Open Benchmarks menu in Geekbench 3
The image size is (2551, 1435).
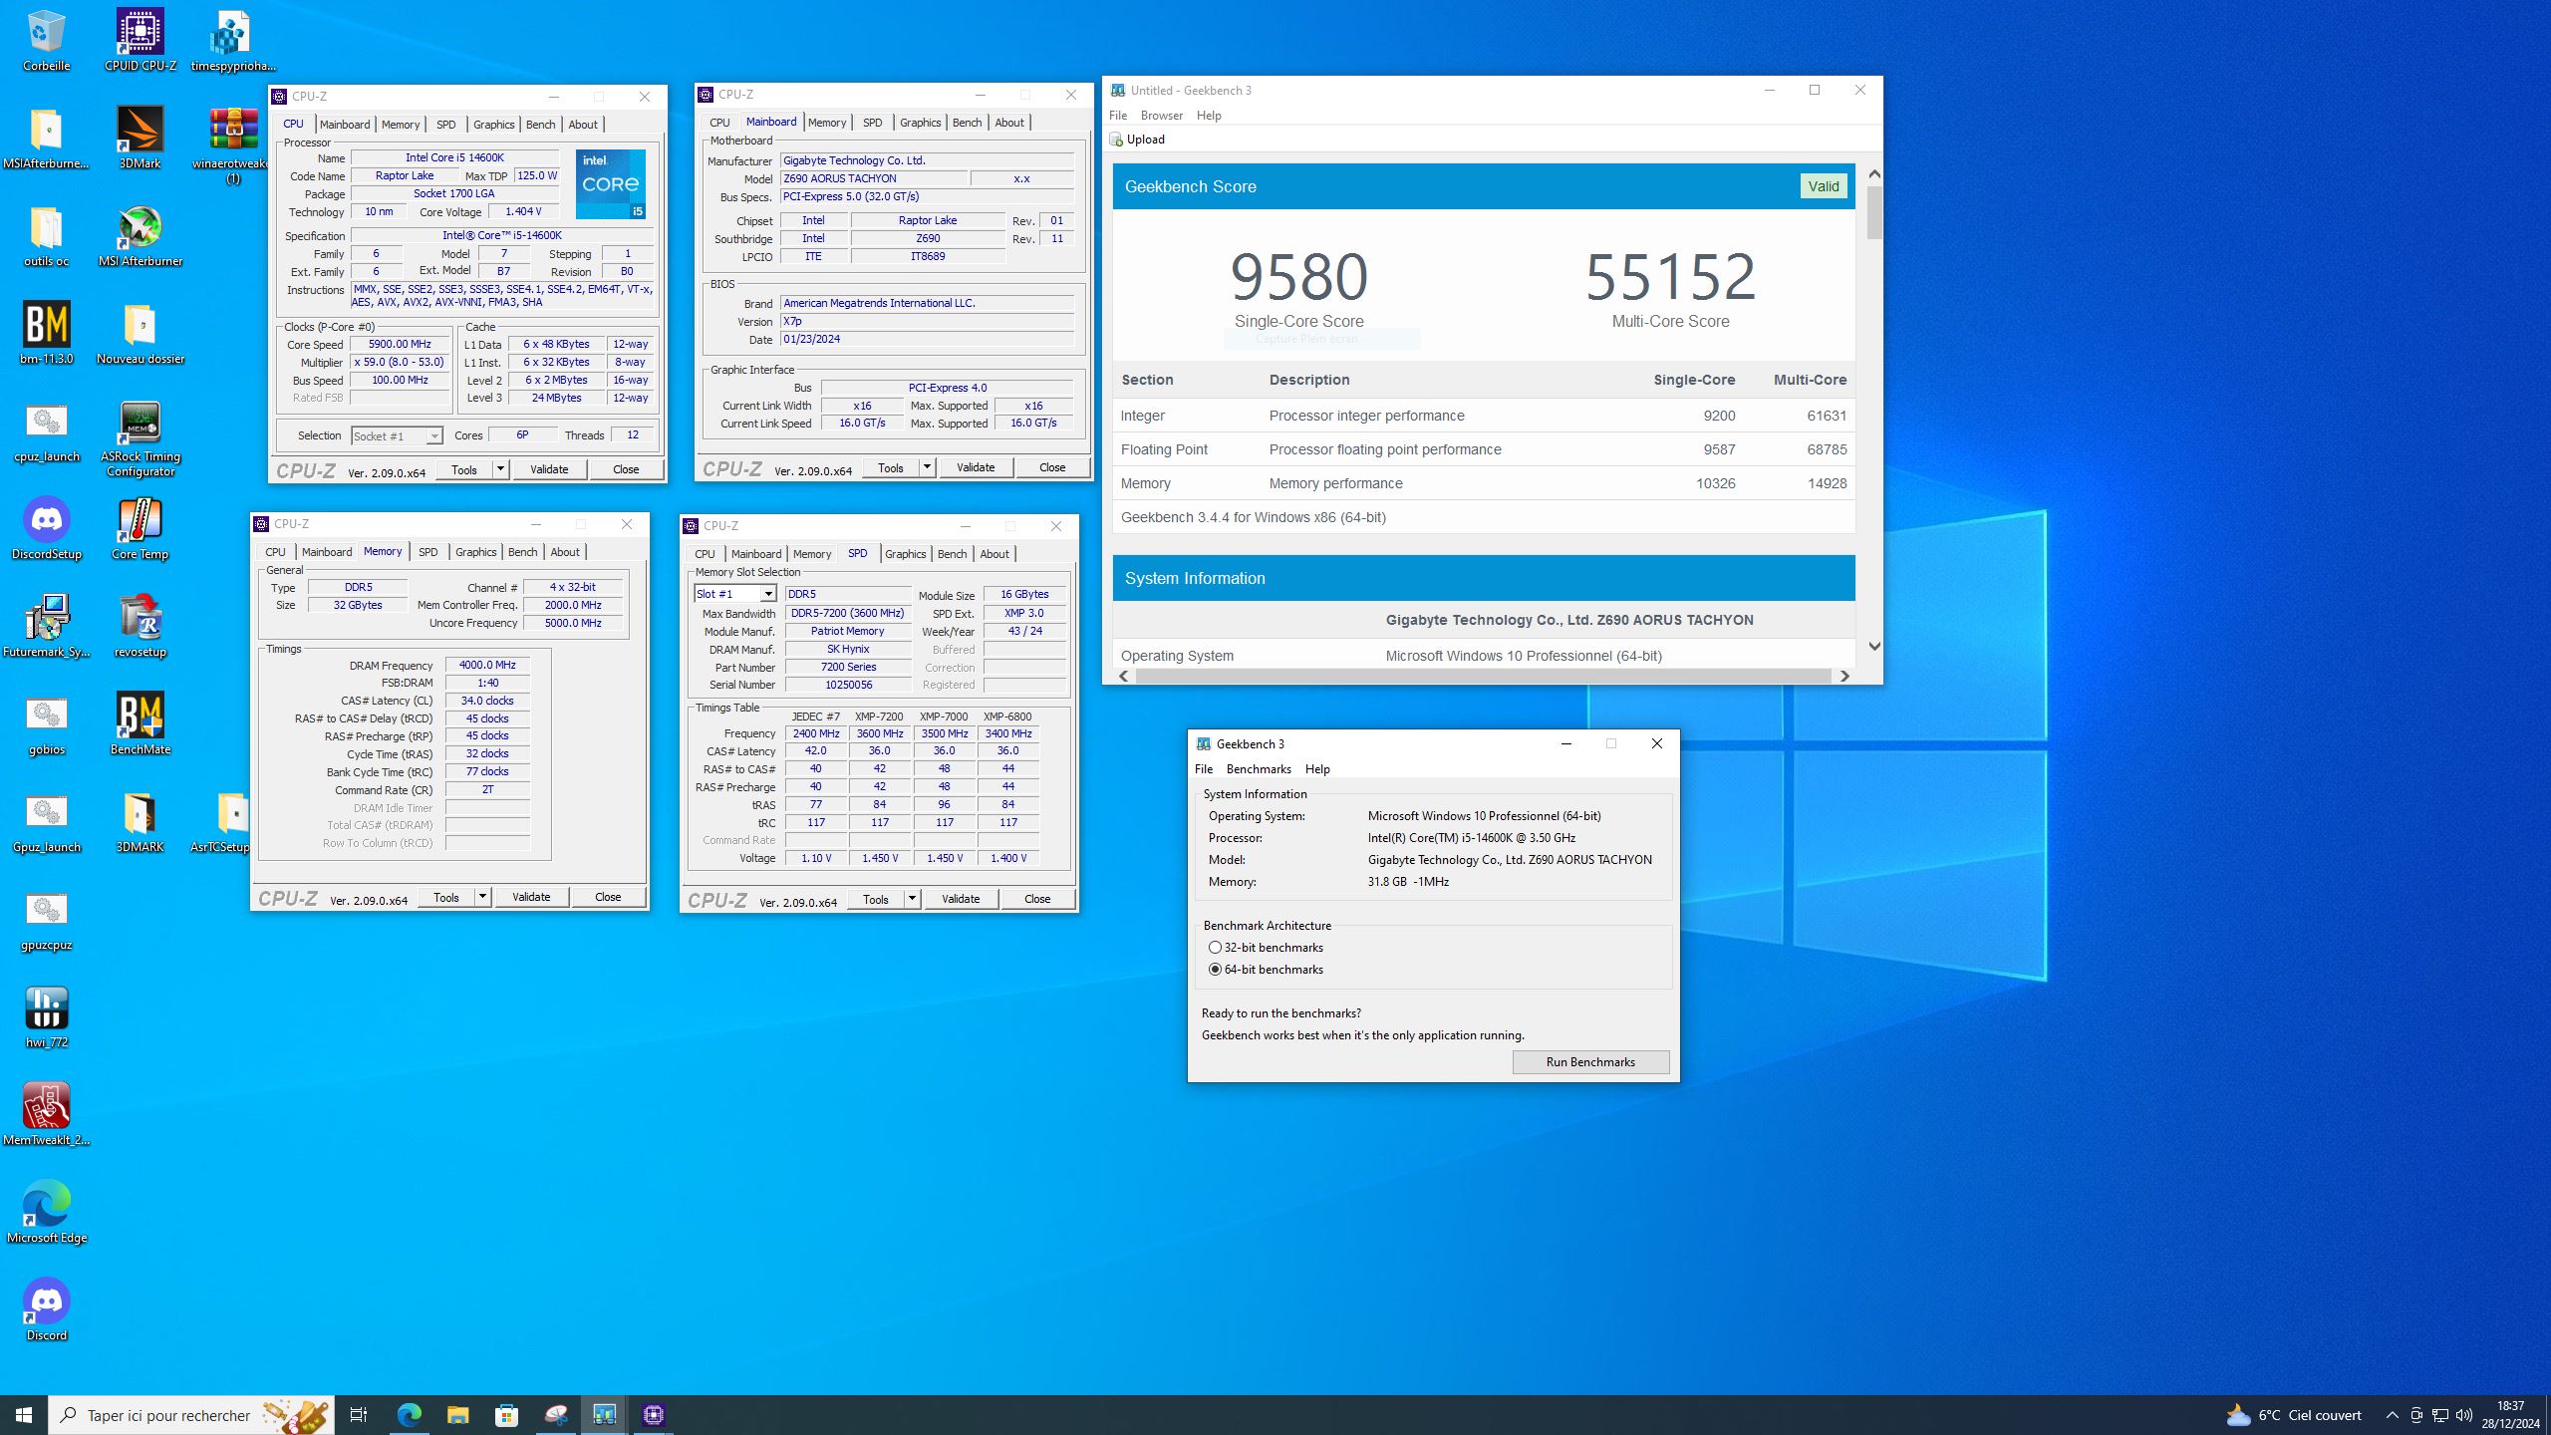(x=1258, y=769)
